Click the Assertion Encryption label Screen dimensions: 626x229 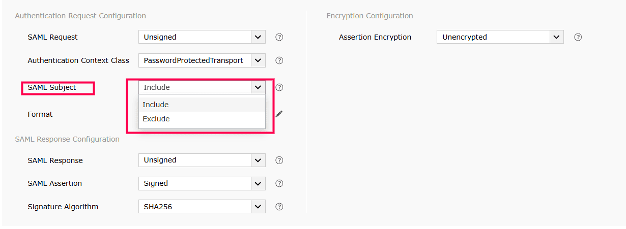[375, 37]
